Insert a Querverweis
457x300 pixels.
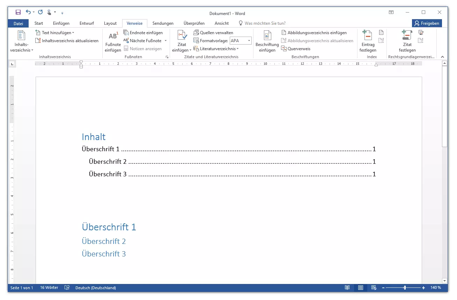(296, 49)
